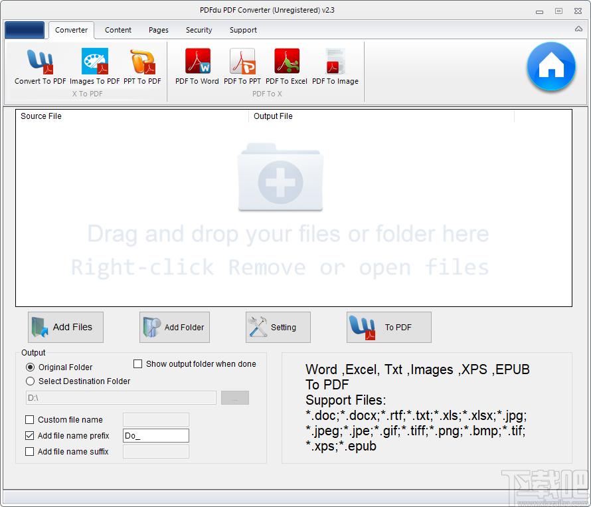This screenshot has width=591, height=507.
Task: Switch to the Converter tab
Action: [x=71, y=30]
